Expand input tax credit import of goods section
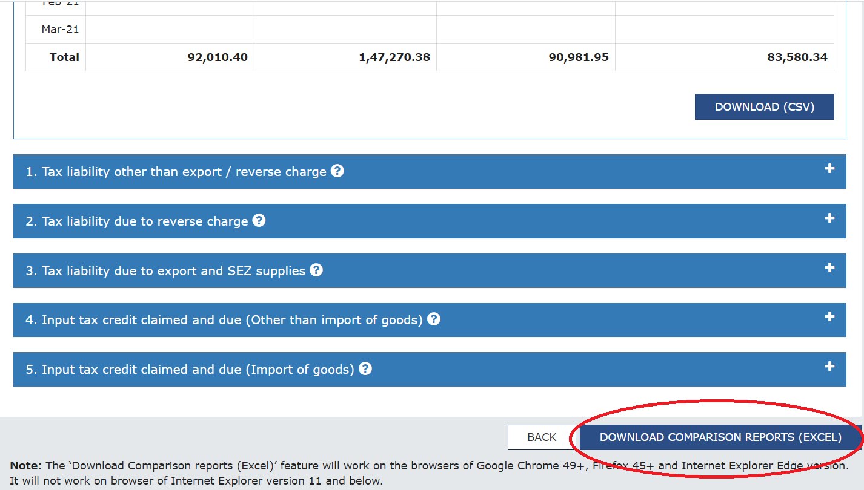This screenshot has height=490, width=864. pos(829,365)
